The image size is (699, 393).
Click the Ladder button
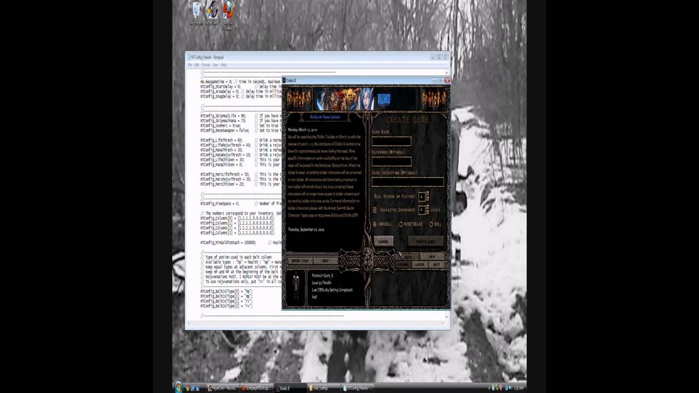(x=419, y=265)
